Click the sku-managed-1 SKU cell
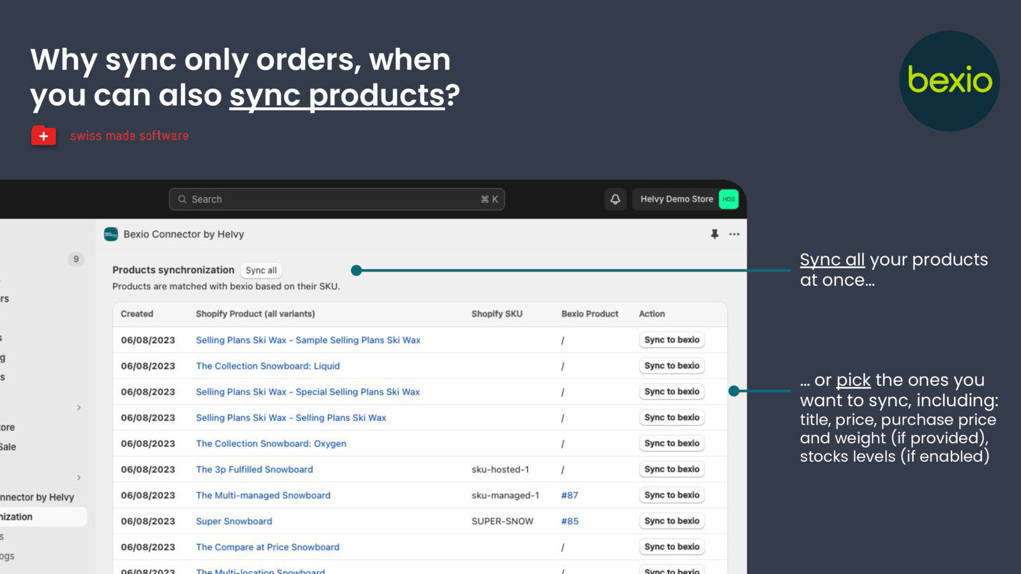This screenshot has height=574, width=1021. coord(505,495)
